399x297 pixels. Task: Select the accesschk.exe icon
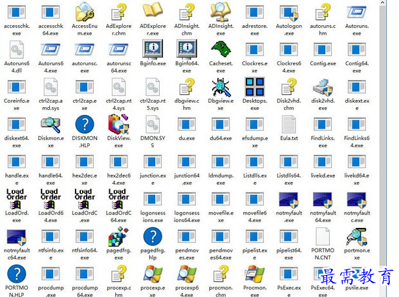[17, 12]
